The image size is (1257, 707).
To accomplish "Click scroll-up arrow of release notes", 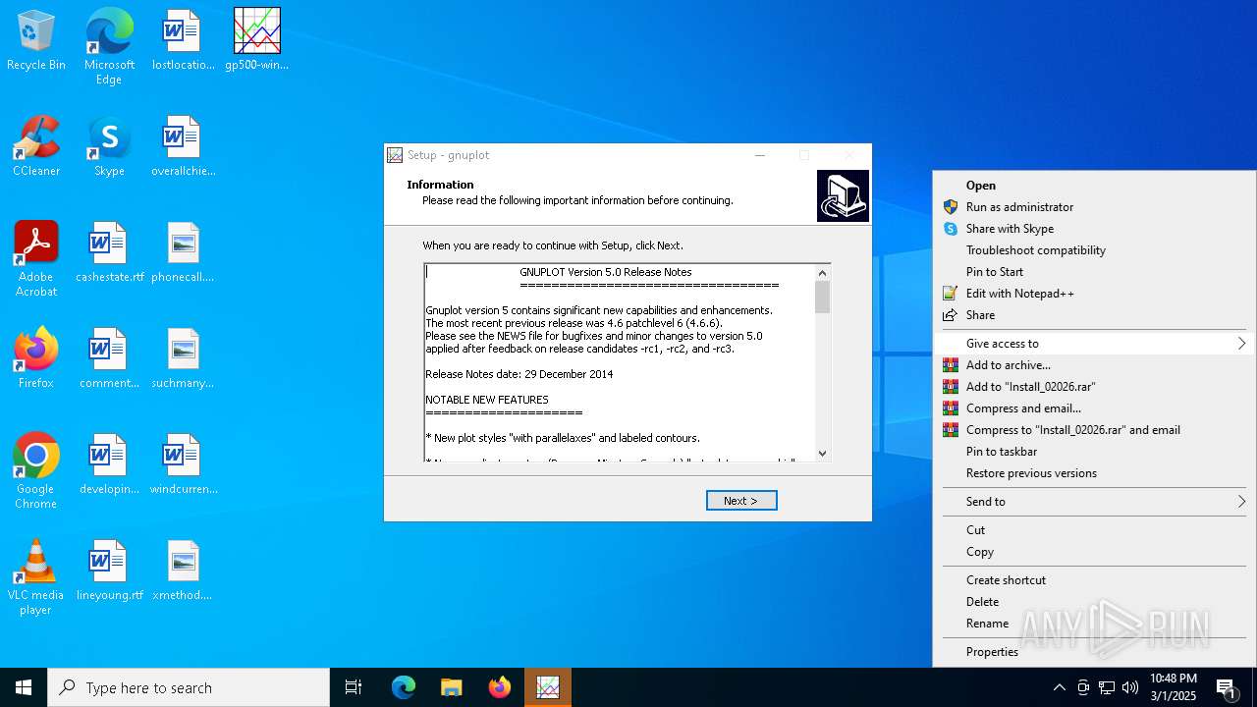I will 823,273.
